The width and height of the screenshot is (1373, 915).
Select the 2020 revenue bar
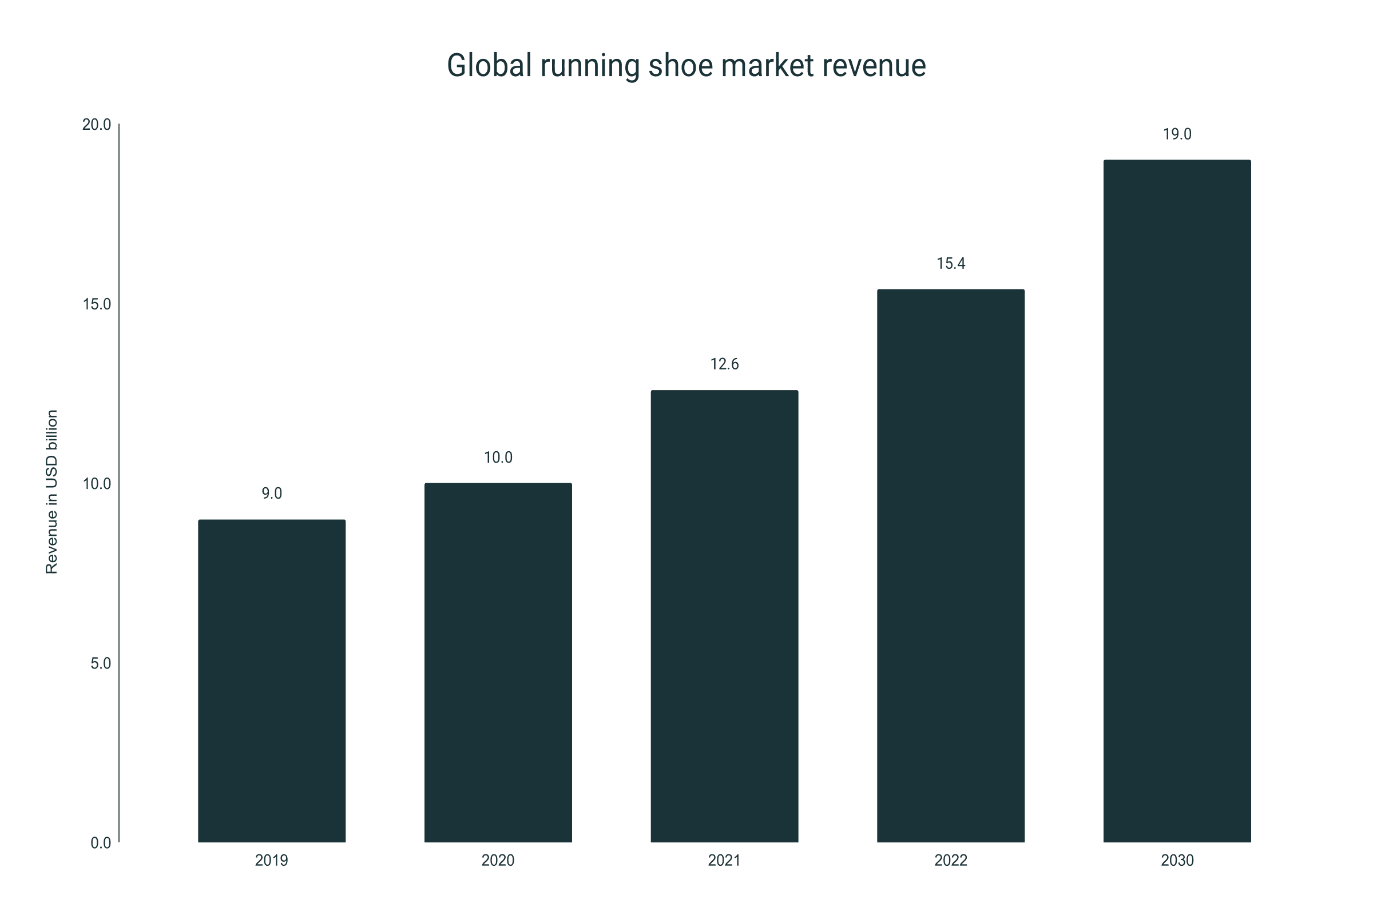(x=498, y=663)
